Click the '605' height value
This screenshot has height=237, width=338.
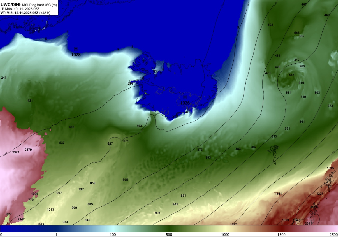point(125,180)
